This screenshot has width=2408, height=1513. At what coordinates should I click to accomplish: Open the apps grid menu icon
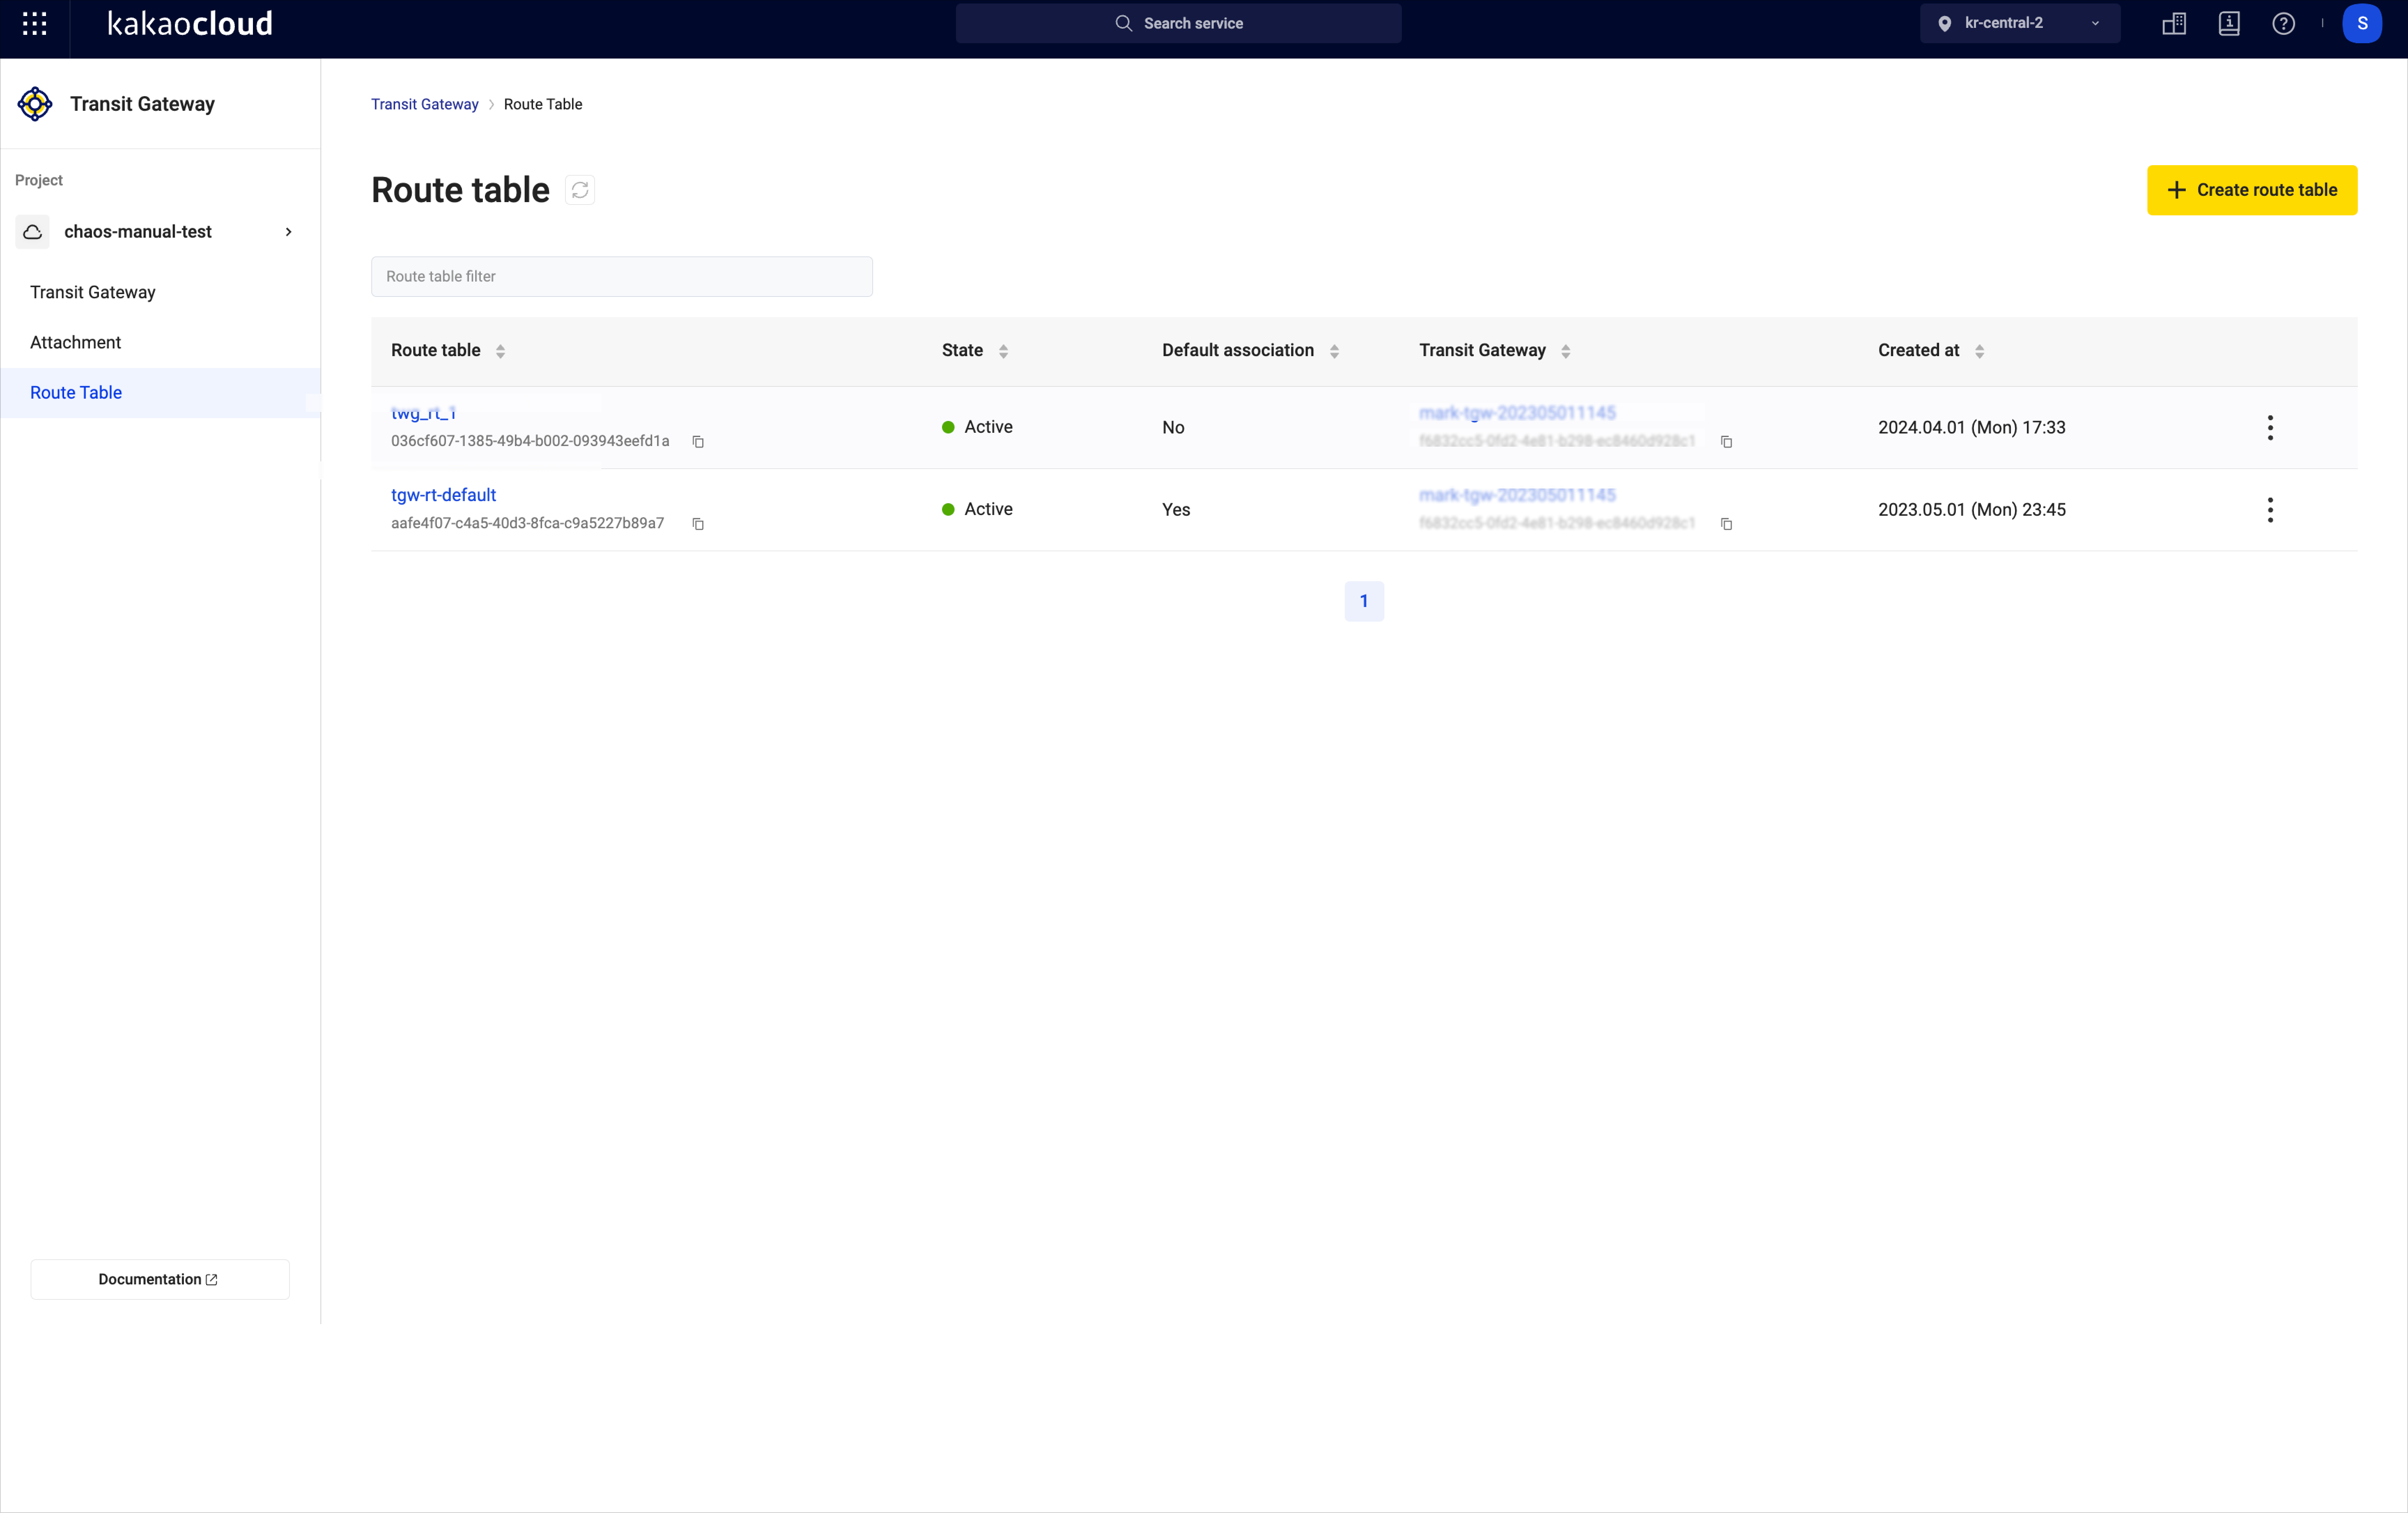[x=34, y=23]
